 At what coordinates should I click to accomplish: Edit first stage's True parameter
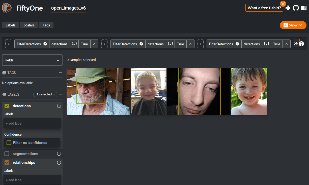pyautogui.click(x=85, y=44)
